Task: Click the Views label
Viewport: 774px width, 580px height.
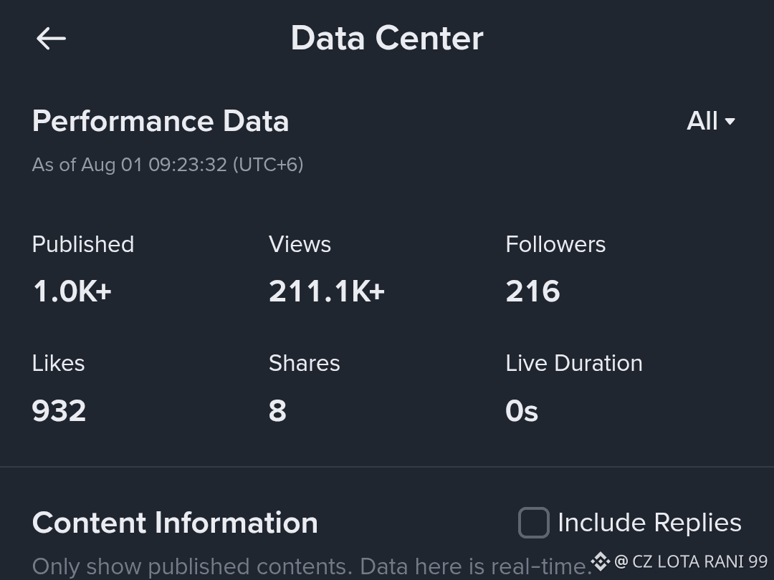Action: click(x=300, y=244)
